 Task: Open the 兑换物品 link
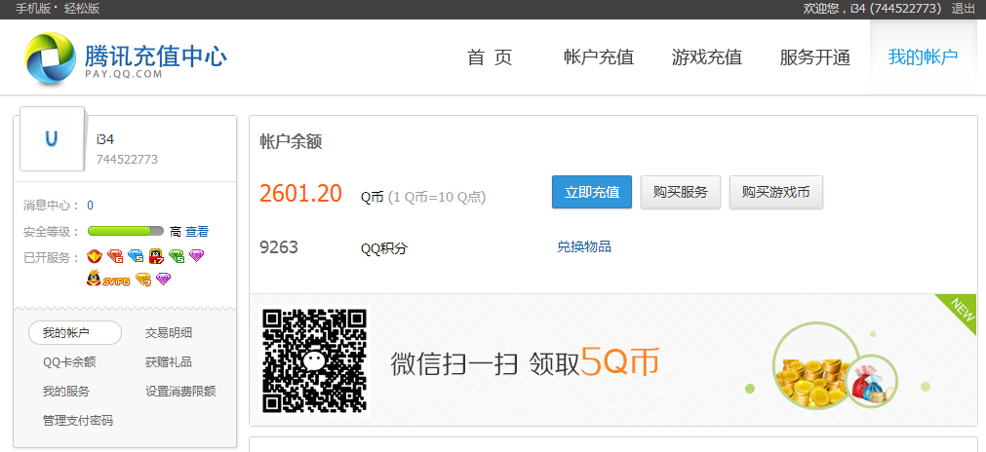[x=584, y=246]
